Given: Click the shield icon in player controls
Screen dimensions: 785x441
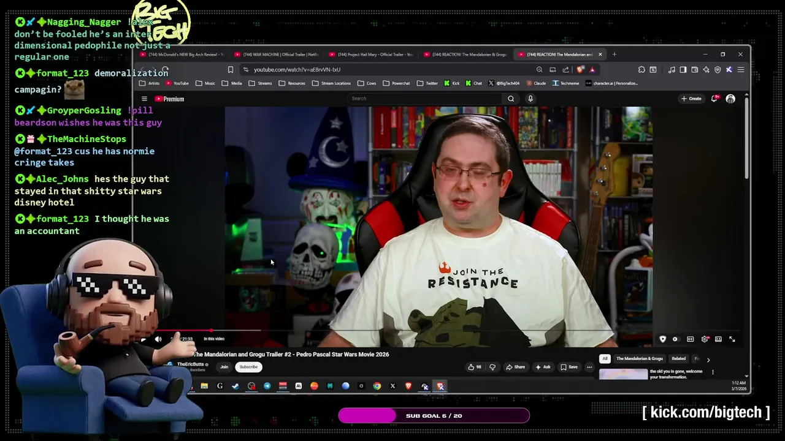Looking at the screenshot, I should click(663, 339).
